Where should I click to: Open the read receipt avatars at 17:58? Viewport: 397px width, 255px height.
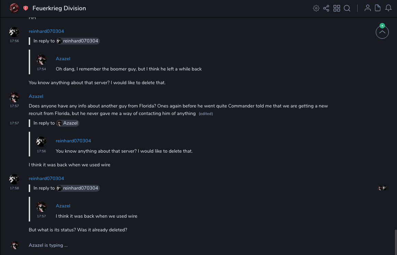(x=382, y=188)
